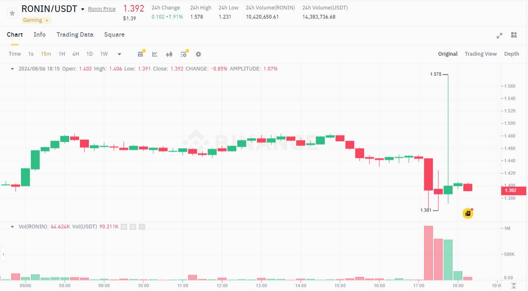Switch to the Trading Data tab
This screenshot has width=528, height=291.
(x=75, y=35)
